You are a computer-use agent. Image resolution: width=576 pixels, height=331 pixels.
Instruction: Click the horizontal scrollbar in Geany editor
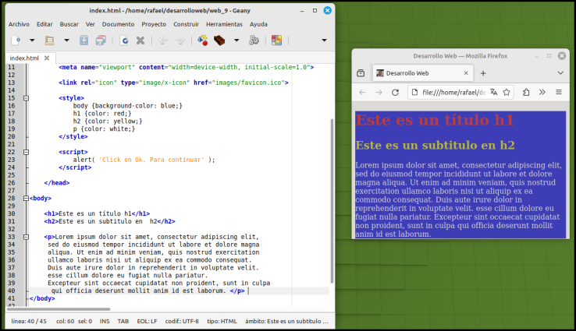(58, 309)
